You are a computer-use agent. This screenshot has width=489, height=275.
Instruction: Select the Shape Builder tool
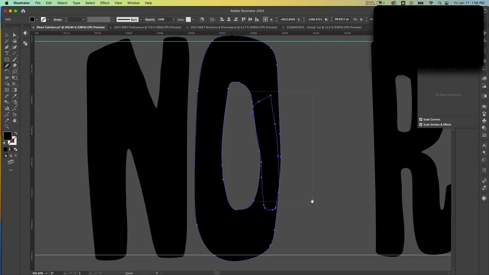(7, 84)
